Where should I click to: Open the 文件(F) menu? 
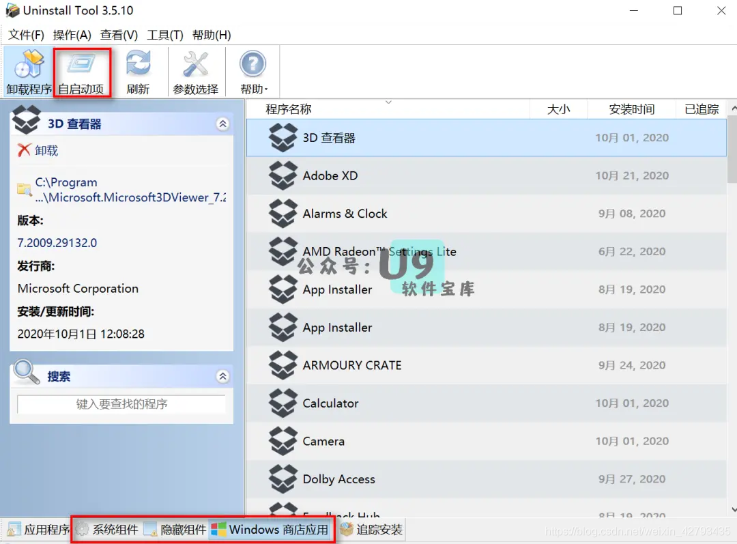tap(26, 35)
